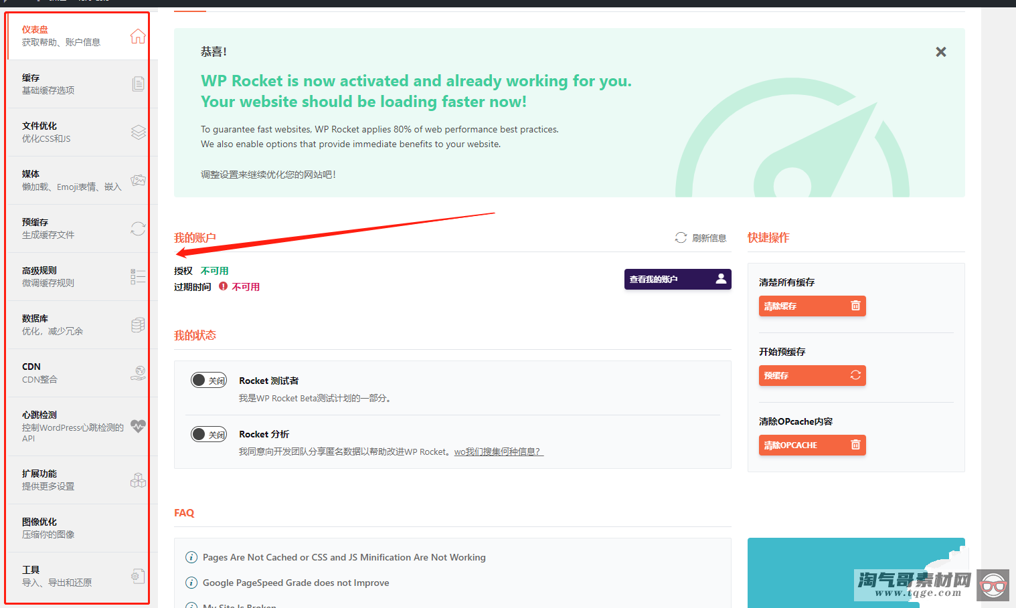Viewport: 1016px width, 608px height.
Task: Open FAQ Pages Are Not Cached link
Action: 344,557
